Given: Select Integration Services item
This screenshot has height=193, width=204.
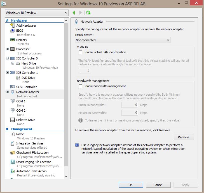Looking at the screenshot, I should [x=30, y=143].
